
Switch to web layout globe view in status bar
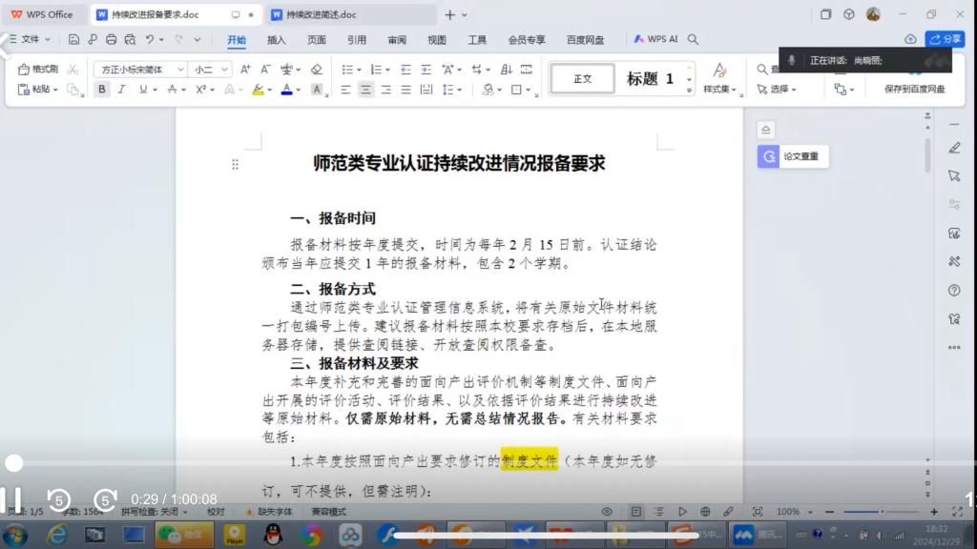tap(705, 512)
